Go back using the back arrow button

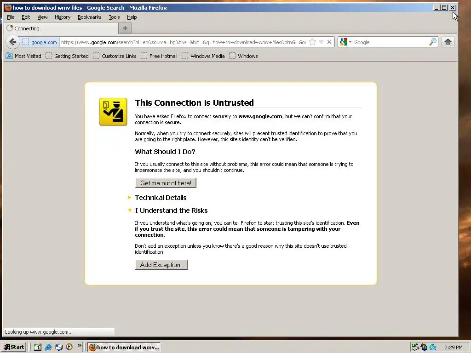coord(12,42)
